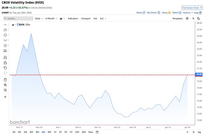Open the Daily frequency dropdown

tap(39, 18)
